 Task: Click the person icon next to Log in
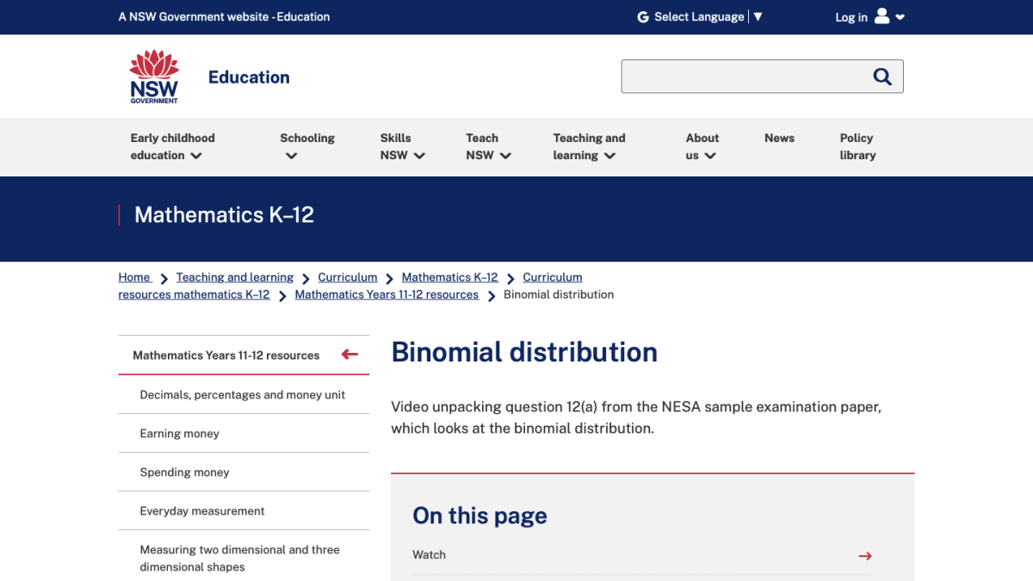881,16
